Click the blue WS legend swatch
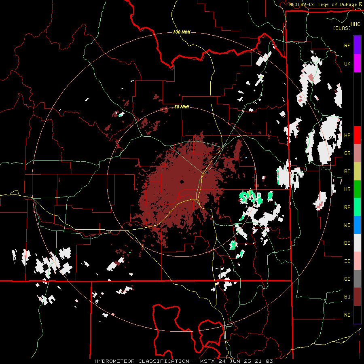The image size is (364, 364). 357,225
